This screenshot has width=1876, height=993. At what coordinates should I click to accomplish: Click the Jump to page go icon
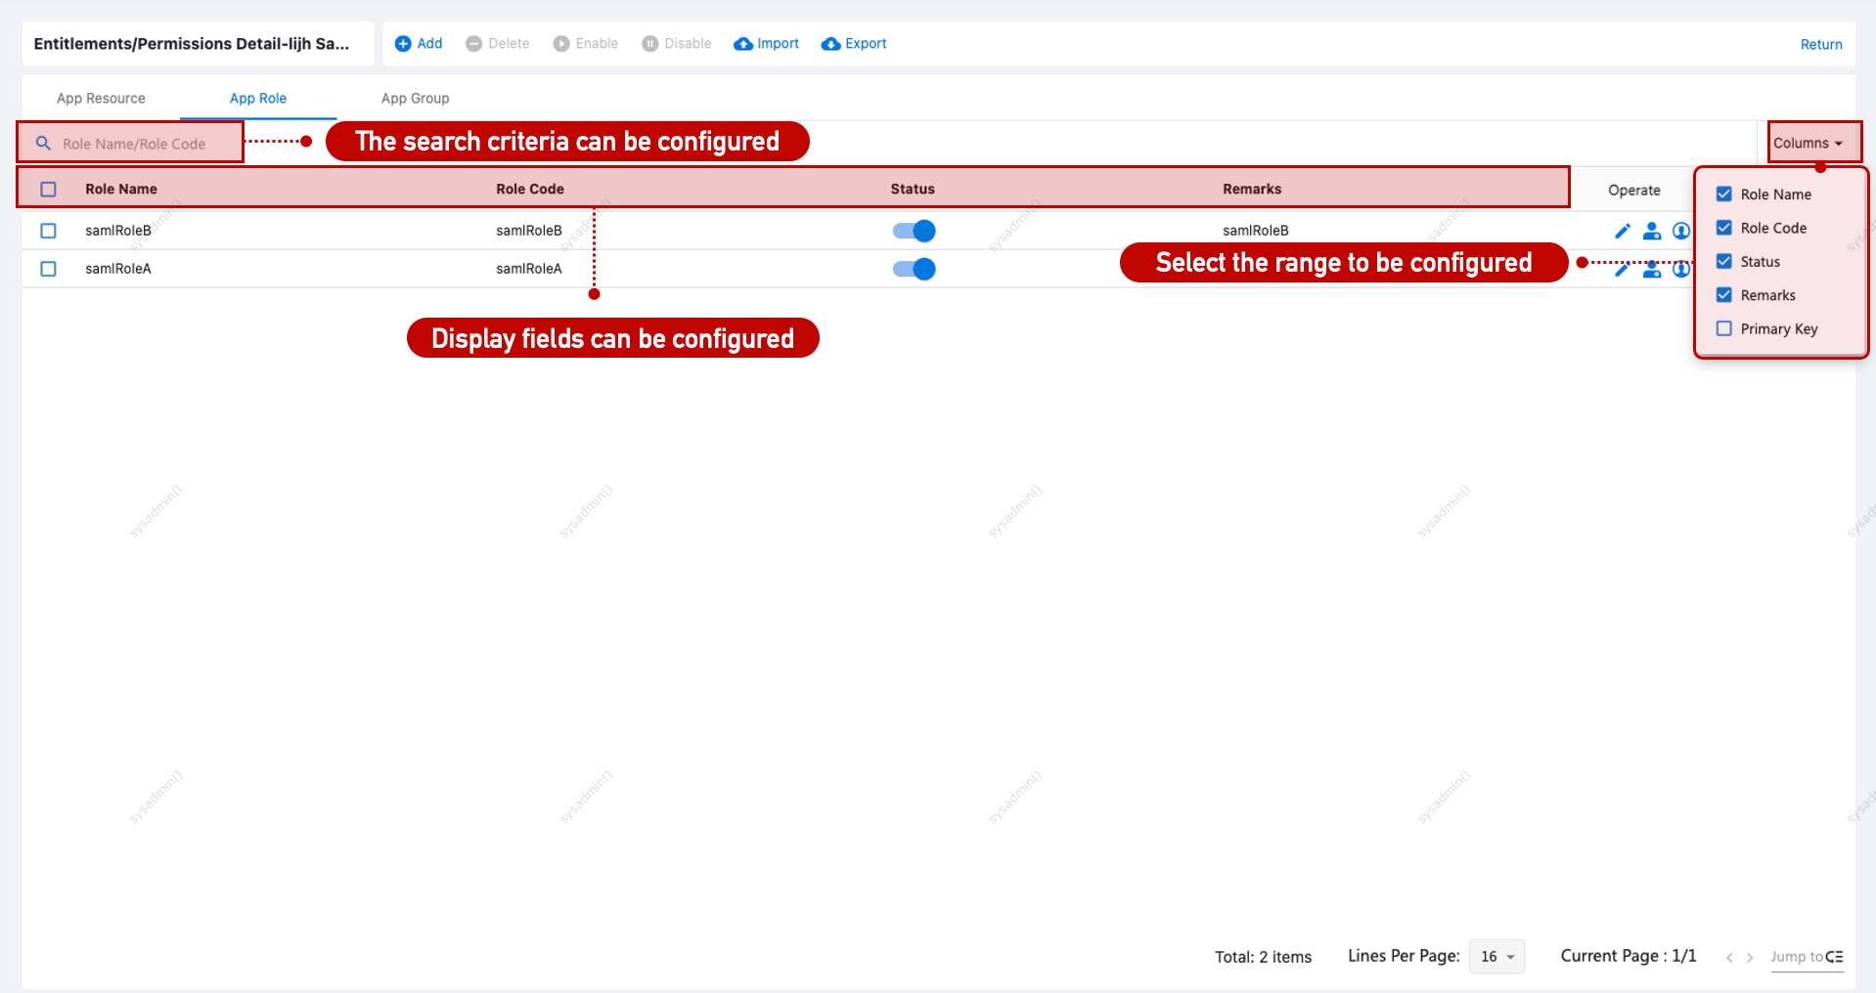tap(1835, 957)
